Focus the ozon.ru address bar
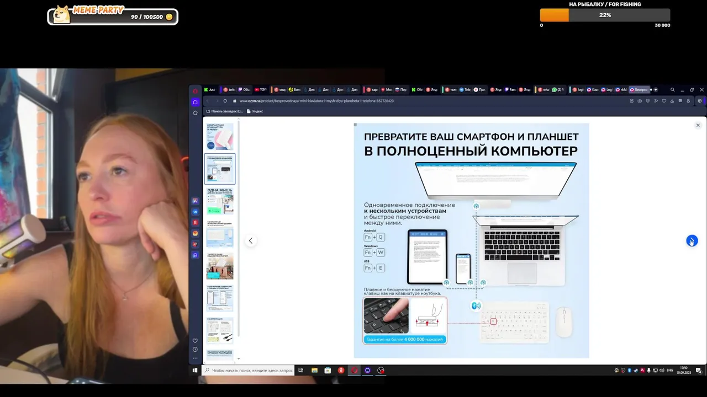The height and width of the screenshot is (397, 707). pyautogui.click(x=431, y=101)
